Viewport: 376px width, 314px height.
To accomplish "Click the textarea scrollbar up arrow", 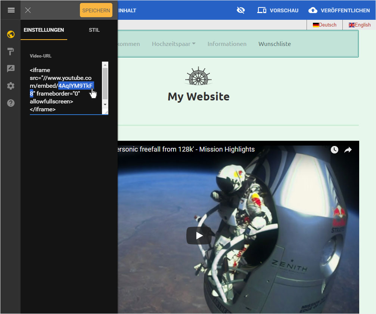I will (105, 65).
